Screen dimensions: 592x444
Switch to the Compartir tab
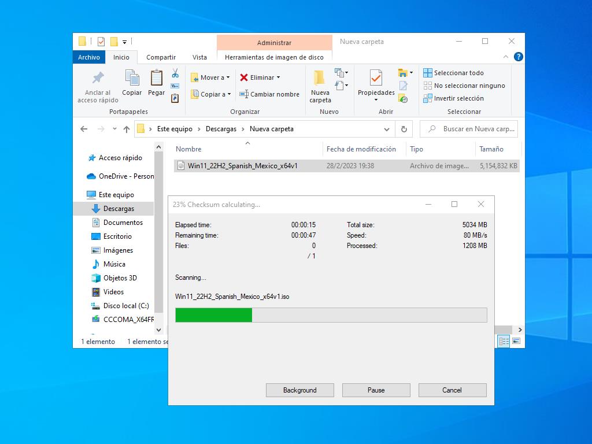tap(161, 57)
